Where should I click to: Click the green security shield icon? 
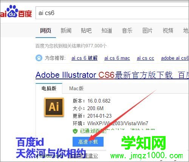[75, 131]
